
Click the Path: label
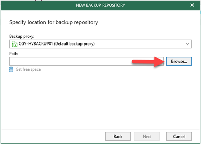tap(14, 54)
